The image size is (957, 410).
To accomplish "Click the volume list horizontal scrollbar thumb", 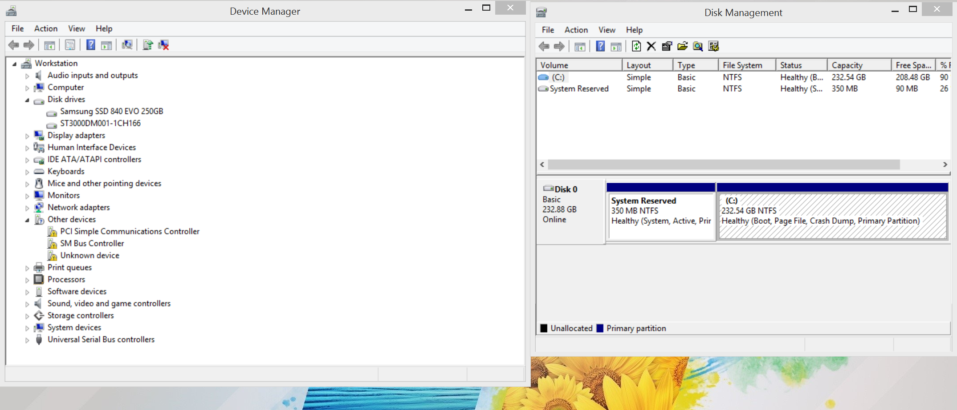I will [724, 165].
